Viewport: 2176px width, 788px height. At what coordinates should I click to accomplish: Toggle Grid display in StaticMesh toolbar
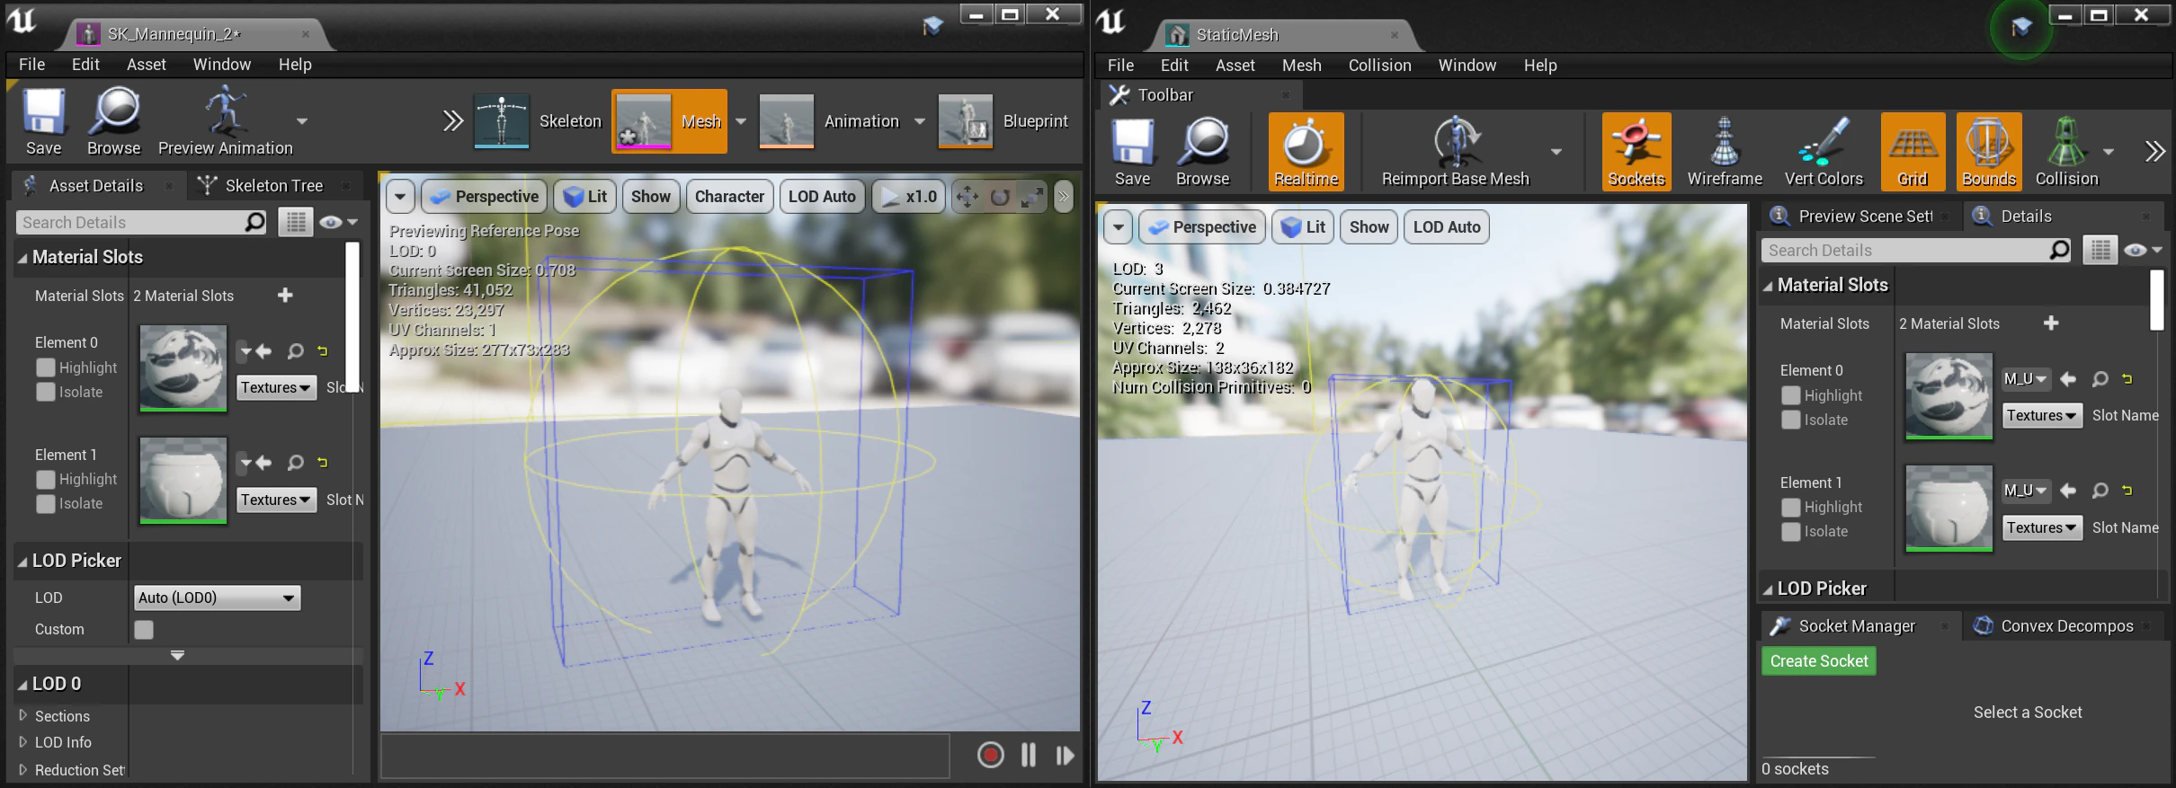coord(1913,151)
